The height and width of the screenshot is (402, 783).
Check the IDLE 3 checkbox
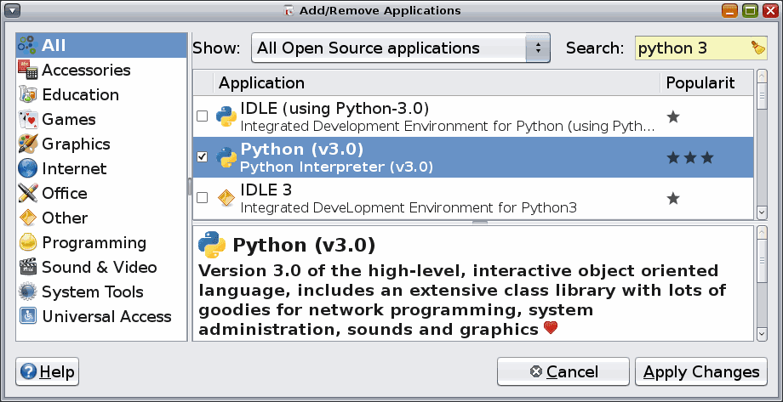[x=203, y=198]
